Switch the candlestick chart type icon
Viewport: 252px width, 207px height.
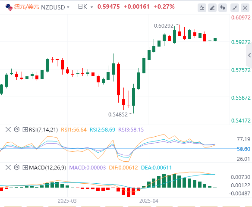click(223, 8)
